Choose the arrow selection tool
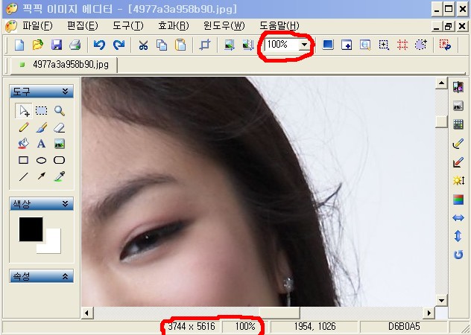This screenshot has height=335, width=471. (24, 111)
